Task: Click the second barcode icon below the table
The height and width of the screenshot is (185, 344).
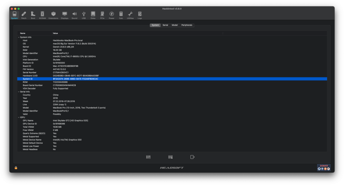Action: 170,157
